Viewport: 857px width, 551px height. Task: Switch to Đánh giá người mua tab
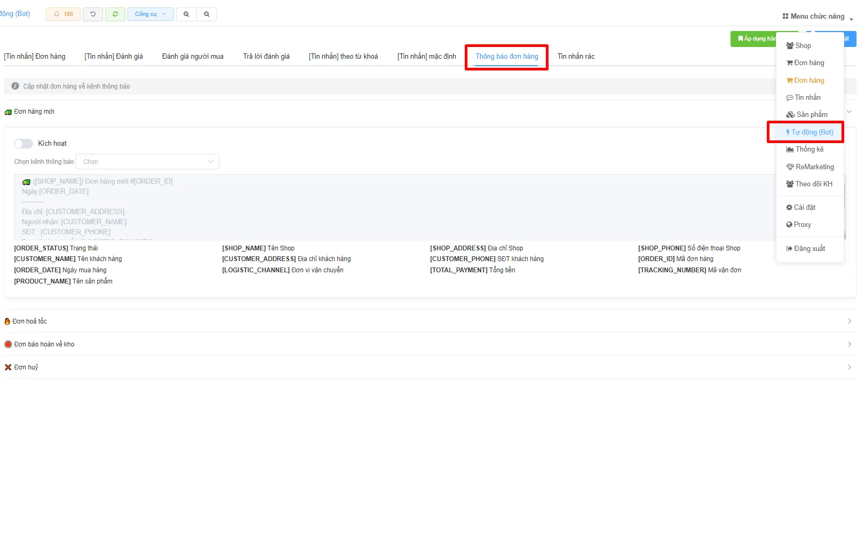[193, 57]
